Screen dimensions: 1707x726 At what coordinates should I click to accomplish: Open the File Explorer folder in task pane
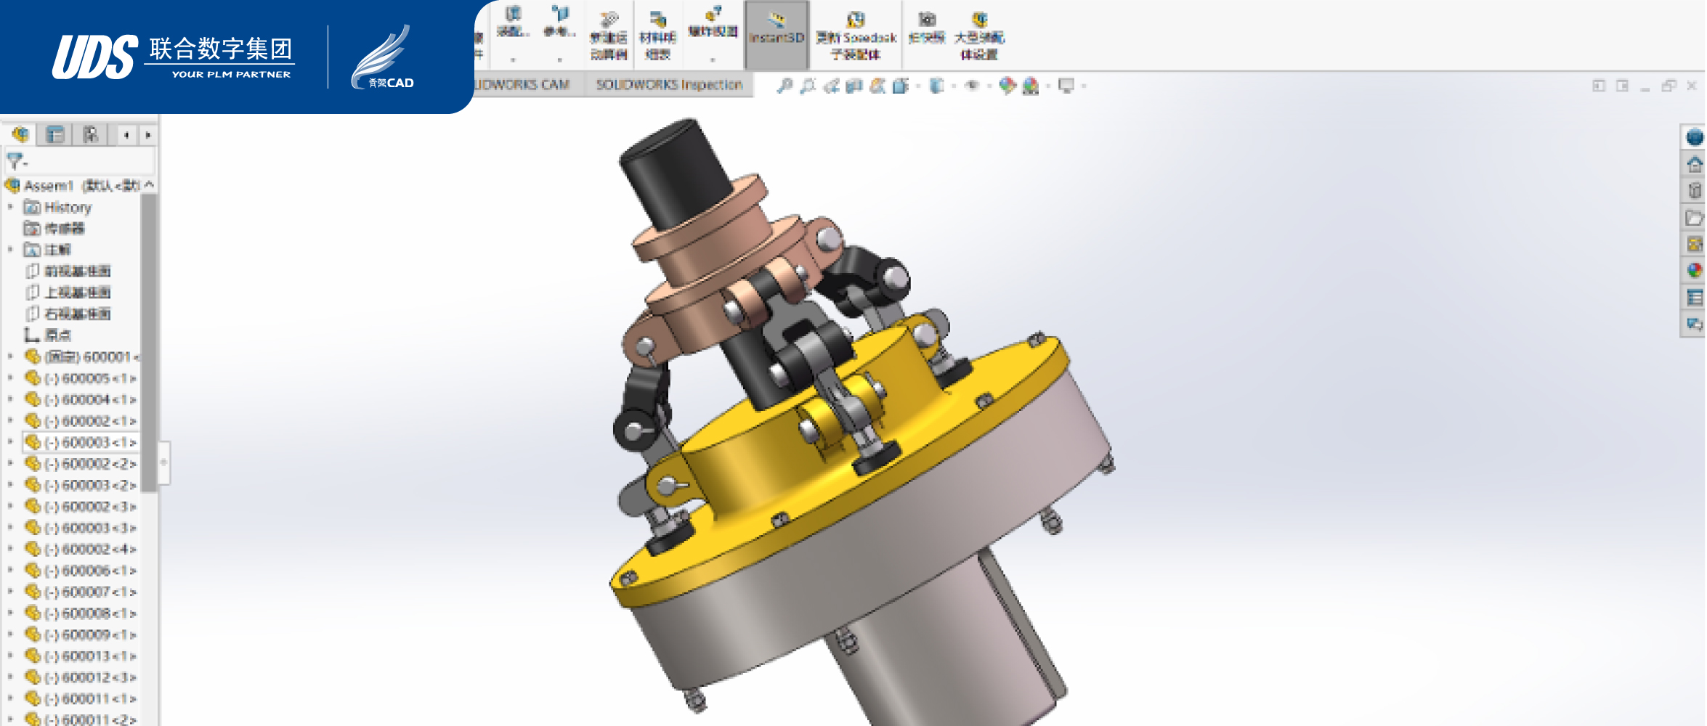[x=1695, y=218]
